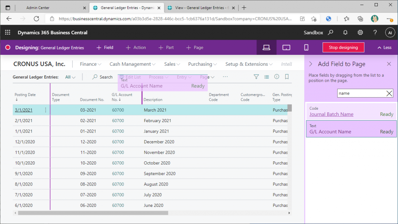Expand the Sales menu
398x224 pixels.
(172, 64)
